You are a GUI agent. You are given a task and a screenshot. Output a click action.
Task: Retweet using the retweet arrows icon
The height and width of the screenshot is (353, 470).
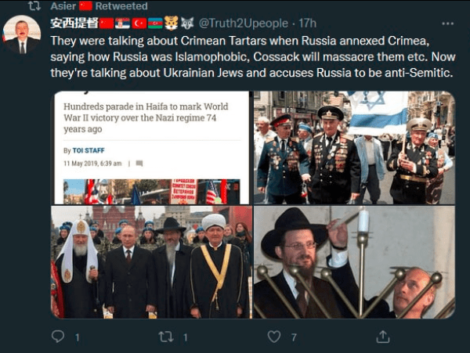(166, 337)
